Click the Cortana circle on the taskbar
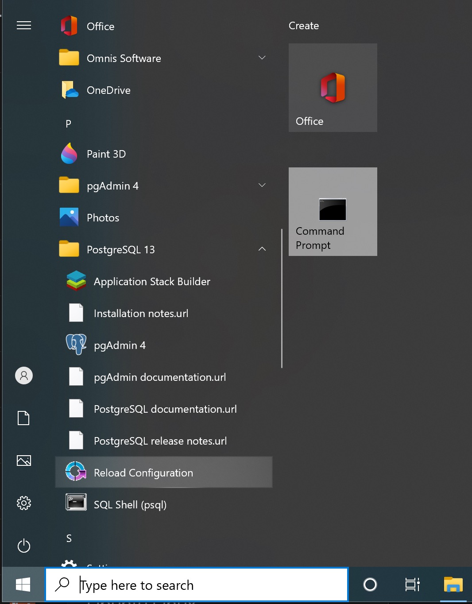472x604 pixels. 370,585
